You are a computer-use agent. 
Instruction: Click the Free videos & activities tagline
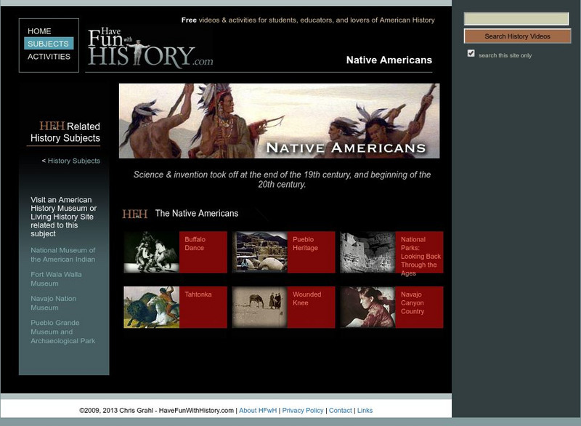308,20
